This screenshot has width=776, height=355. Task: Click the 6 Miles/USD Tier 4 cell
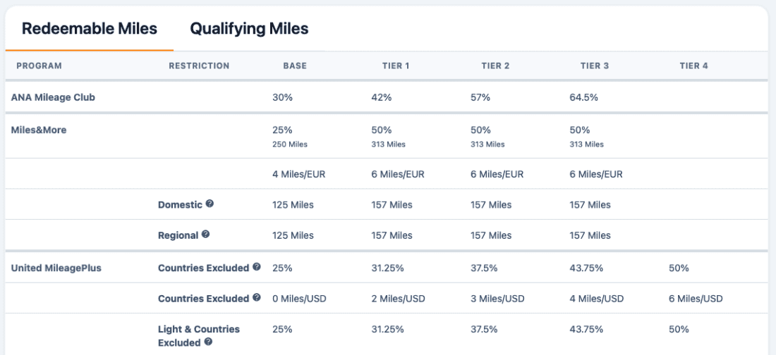(696, 299)
